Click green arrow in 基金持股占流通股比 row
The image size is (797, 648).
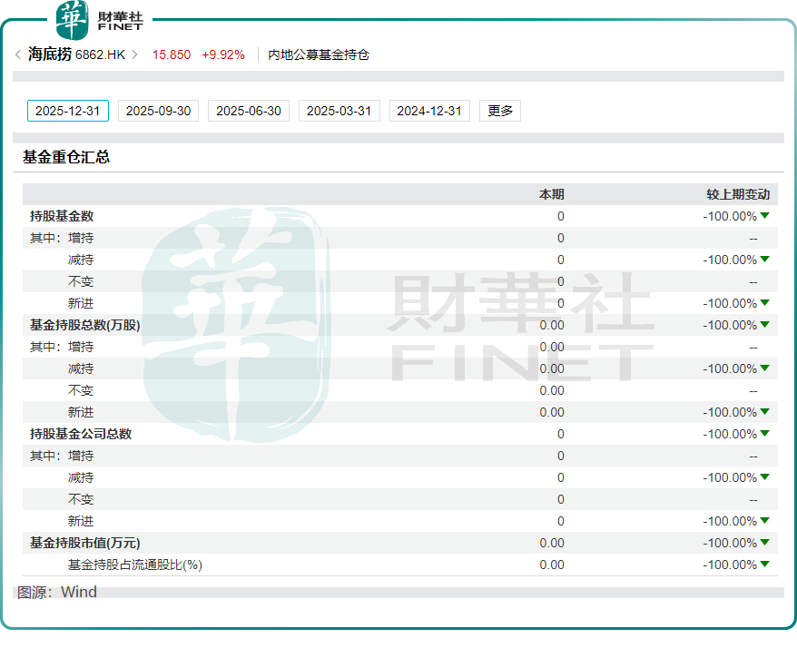pos(764,565)
